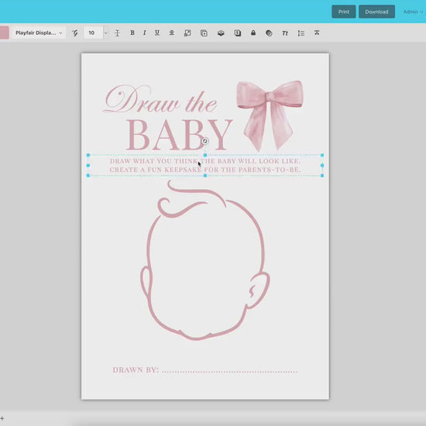Edit the font size 10 field
The height and width of the screenshot is (426, 426).
pyautogui.click(x=93, y=33)
